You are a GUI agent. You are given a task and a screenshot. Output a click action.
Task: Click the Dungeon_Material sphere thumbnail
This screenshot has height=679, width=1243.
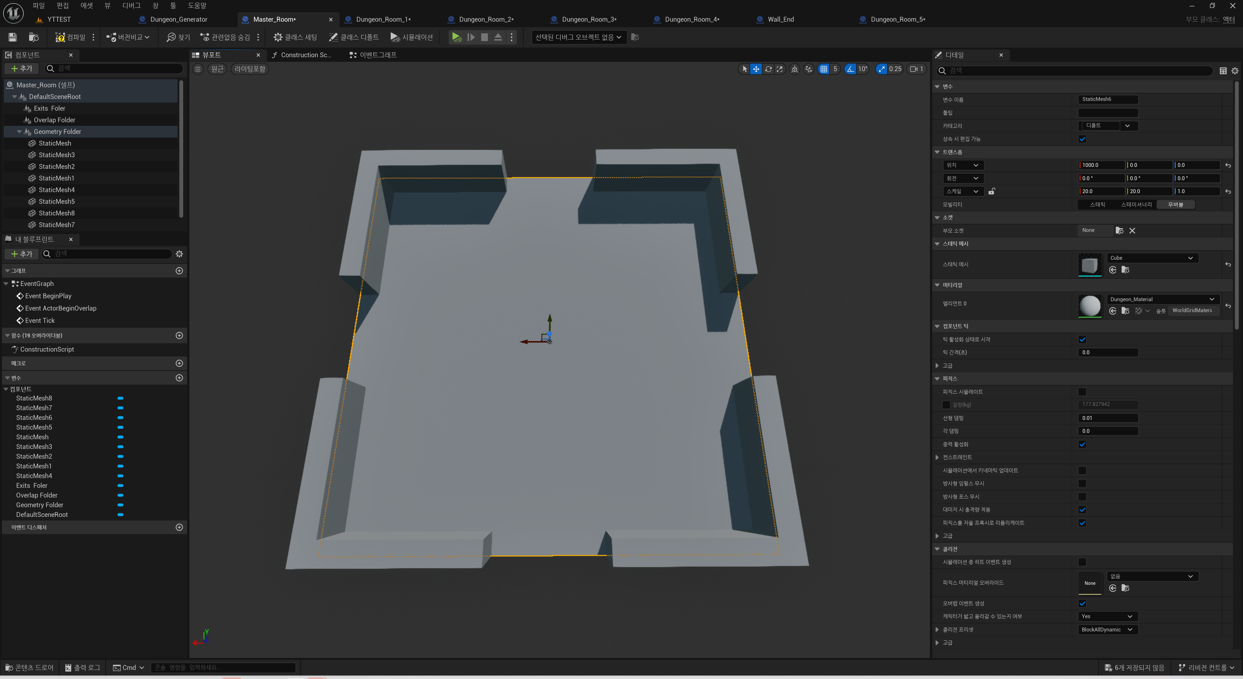(1090, 305)
